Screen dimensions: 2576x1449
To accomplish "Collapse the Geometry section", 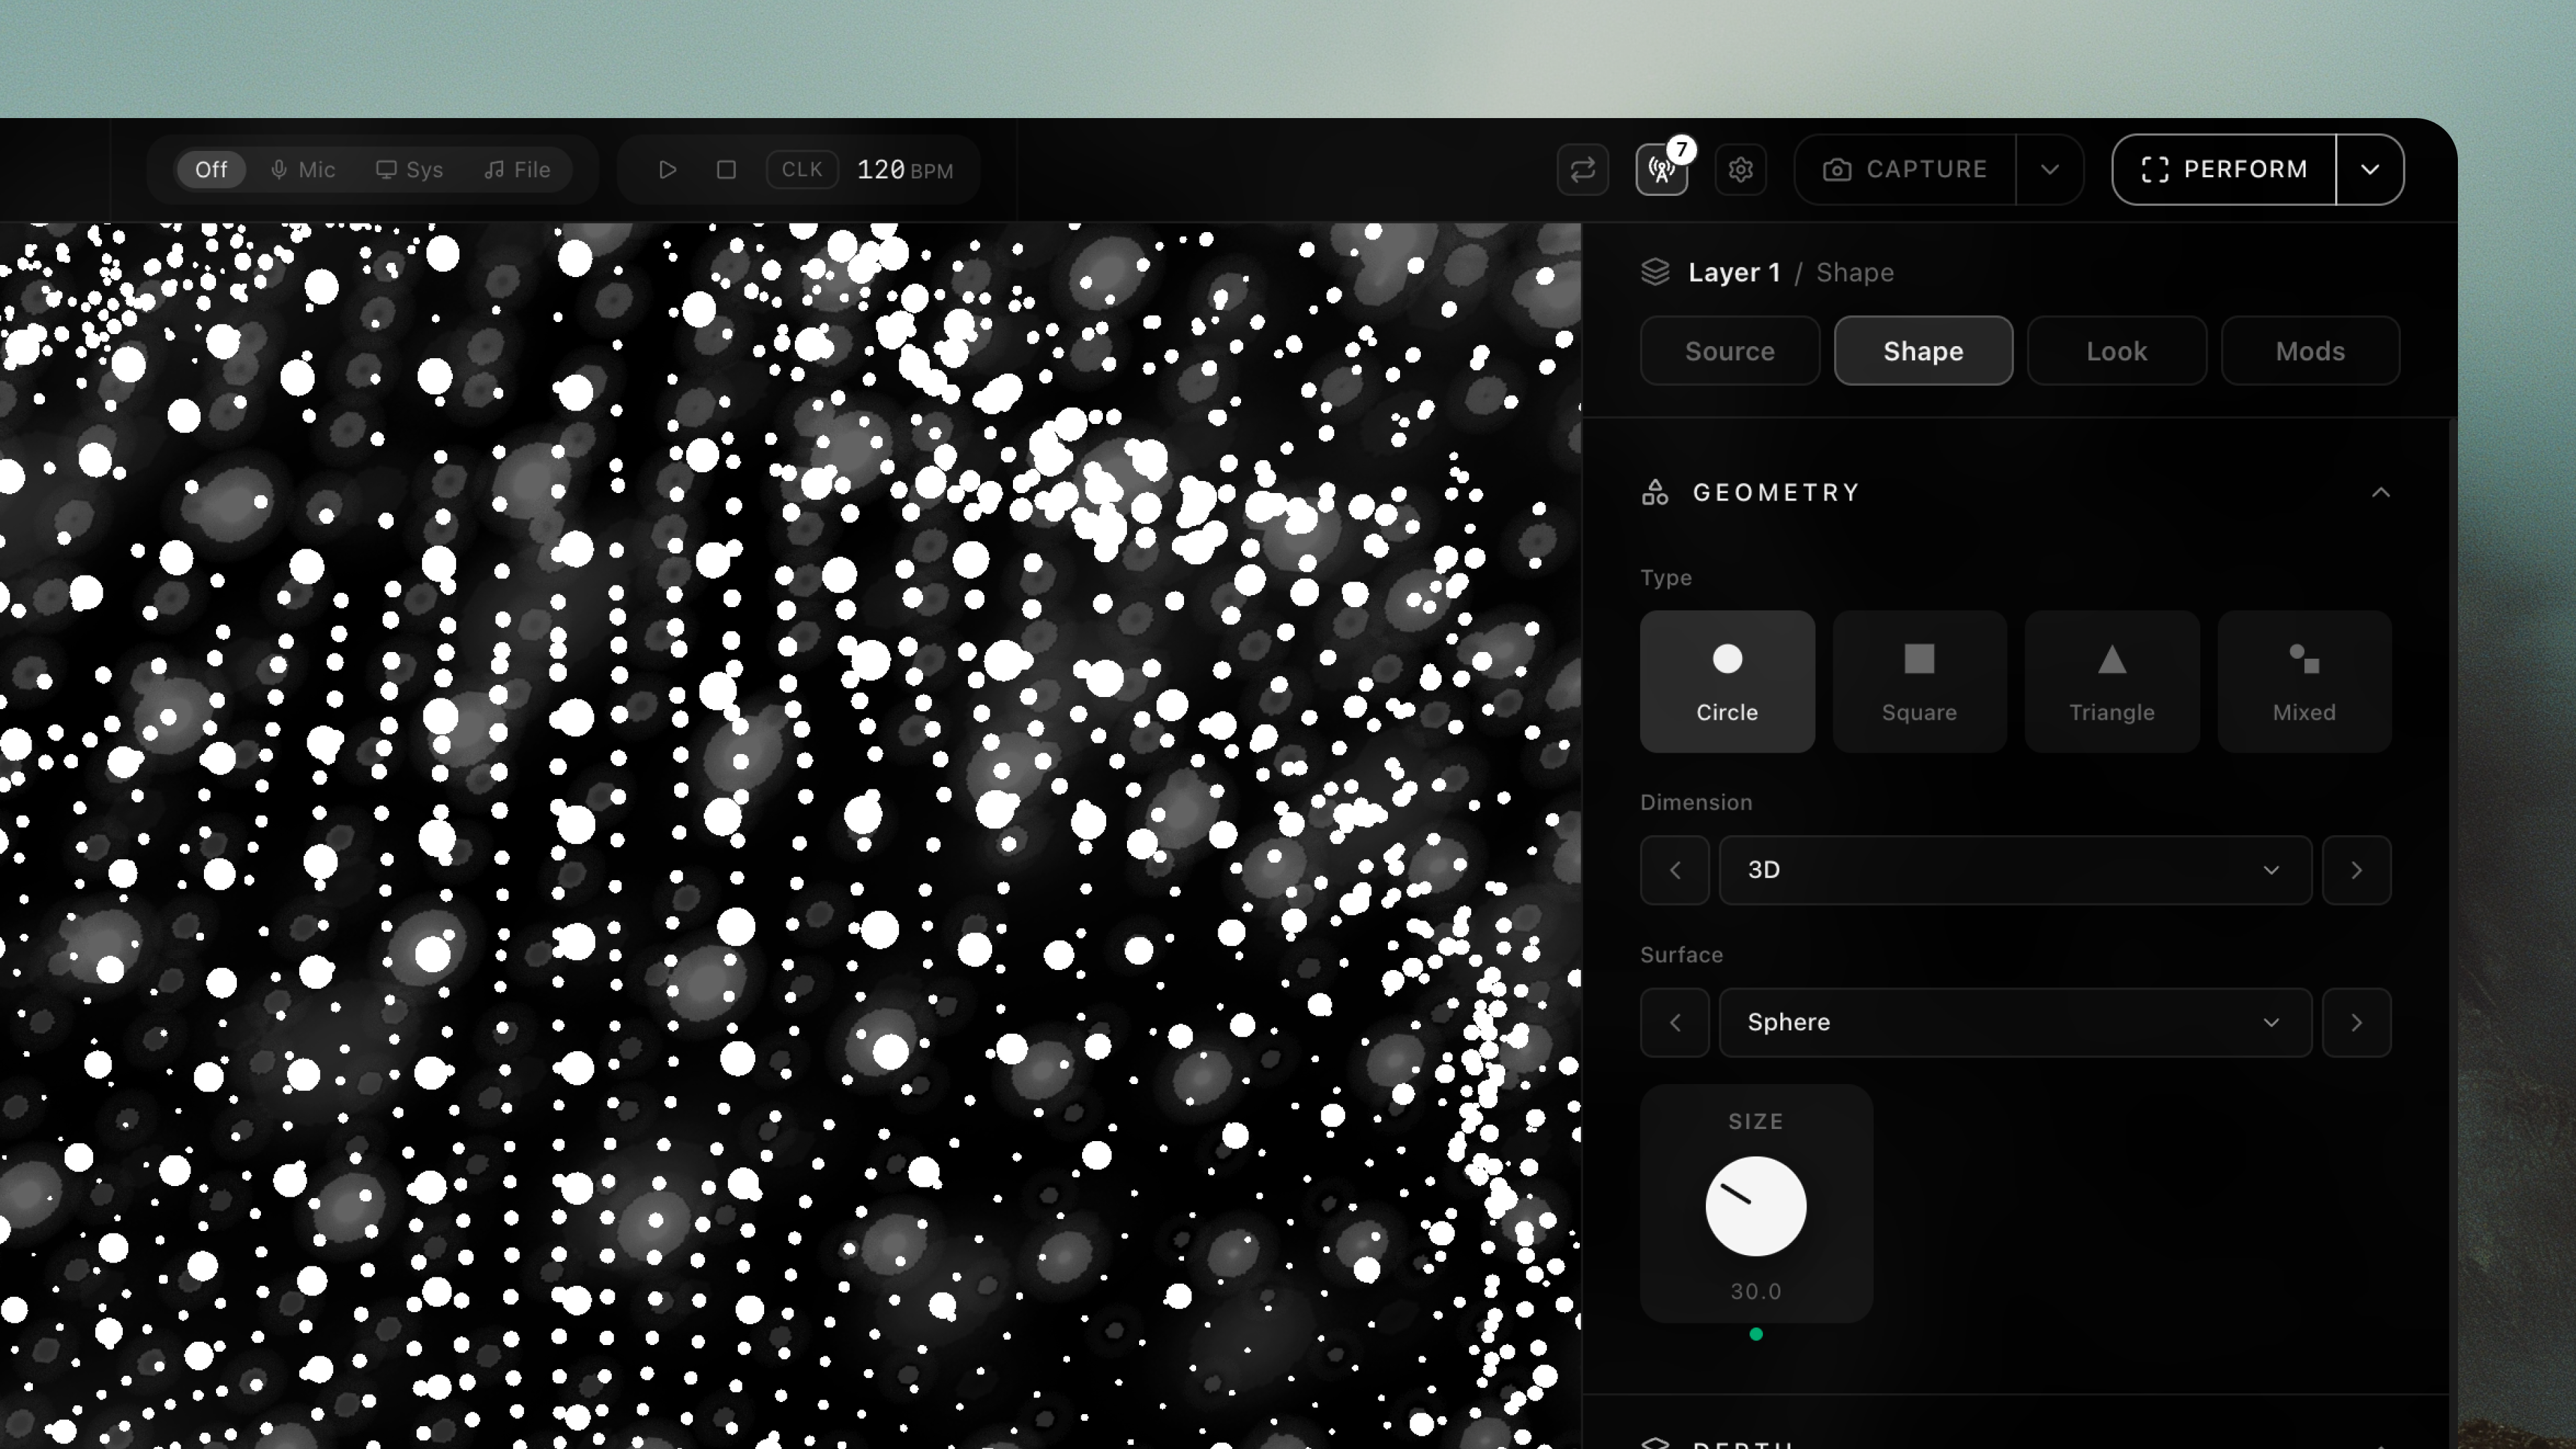I will [2381, 492].
